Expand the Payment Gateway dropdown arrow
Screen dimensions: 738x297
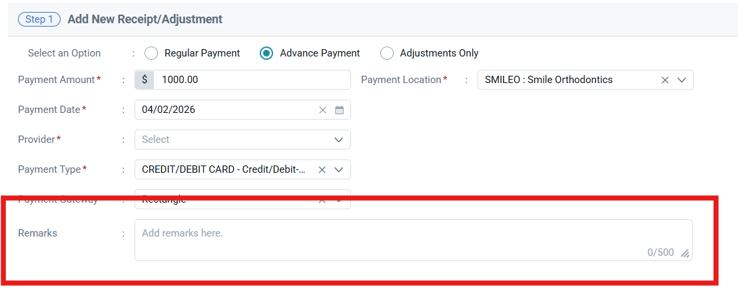point(338,200)
